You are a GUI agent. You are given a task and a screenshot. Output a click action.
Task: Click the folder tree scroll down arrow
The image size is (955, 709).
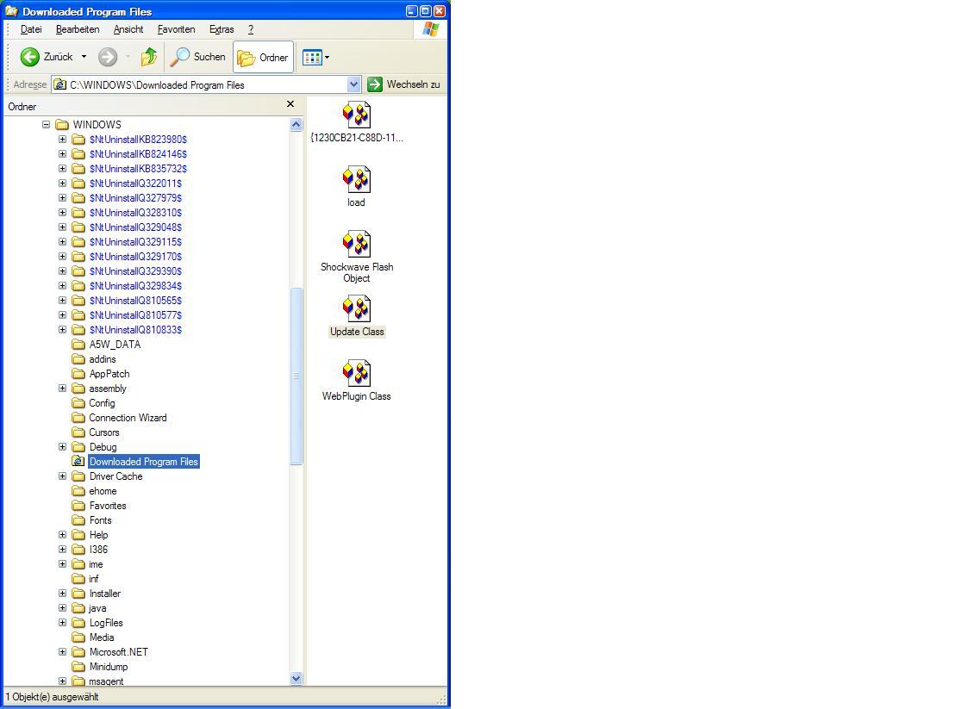pyautogui.click(x=296, y=678)
